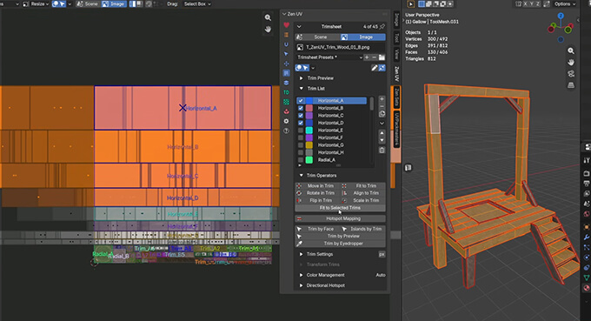Click the zoom magnifier in the UV editor
The image size is (591, 321).
coord(268,17)
